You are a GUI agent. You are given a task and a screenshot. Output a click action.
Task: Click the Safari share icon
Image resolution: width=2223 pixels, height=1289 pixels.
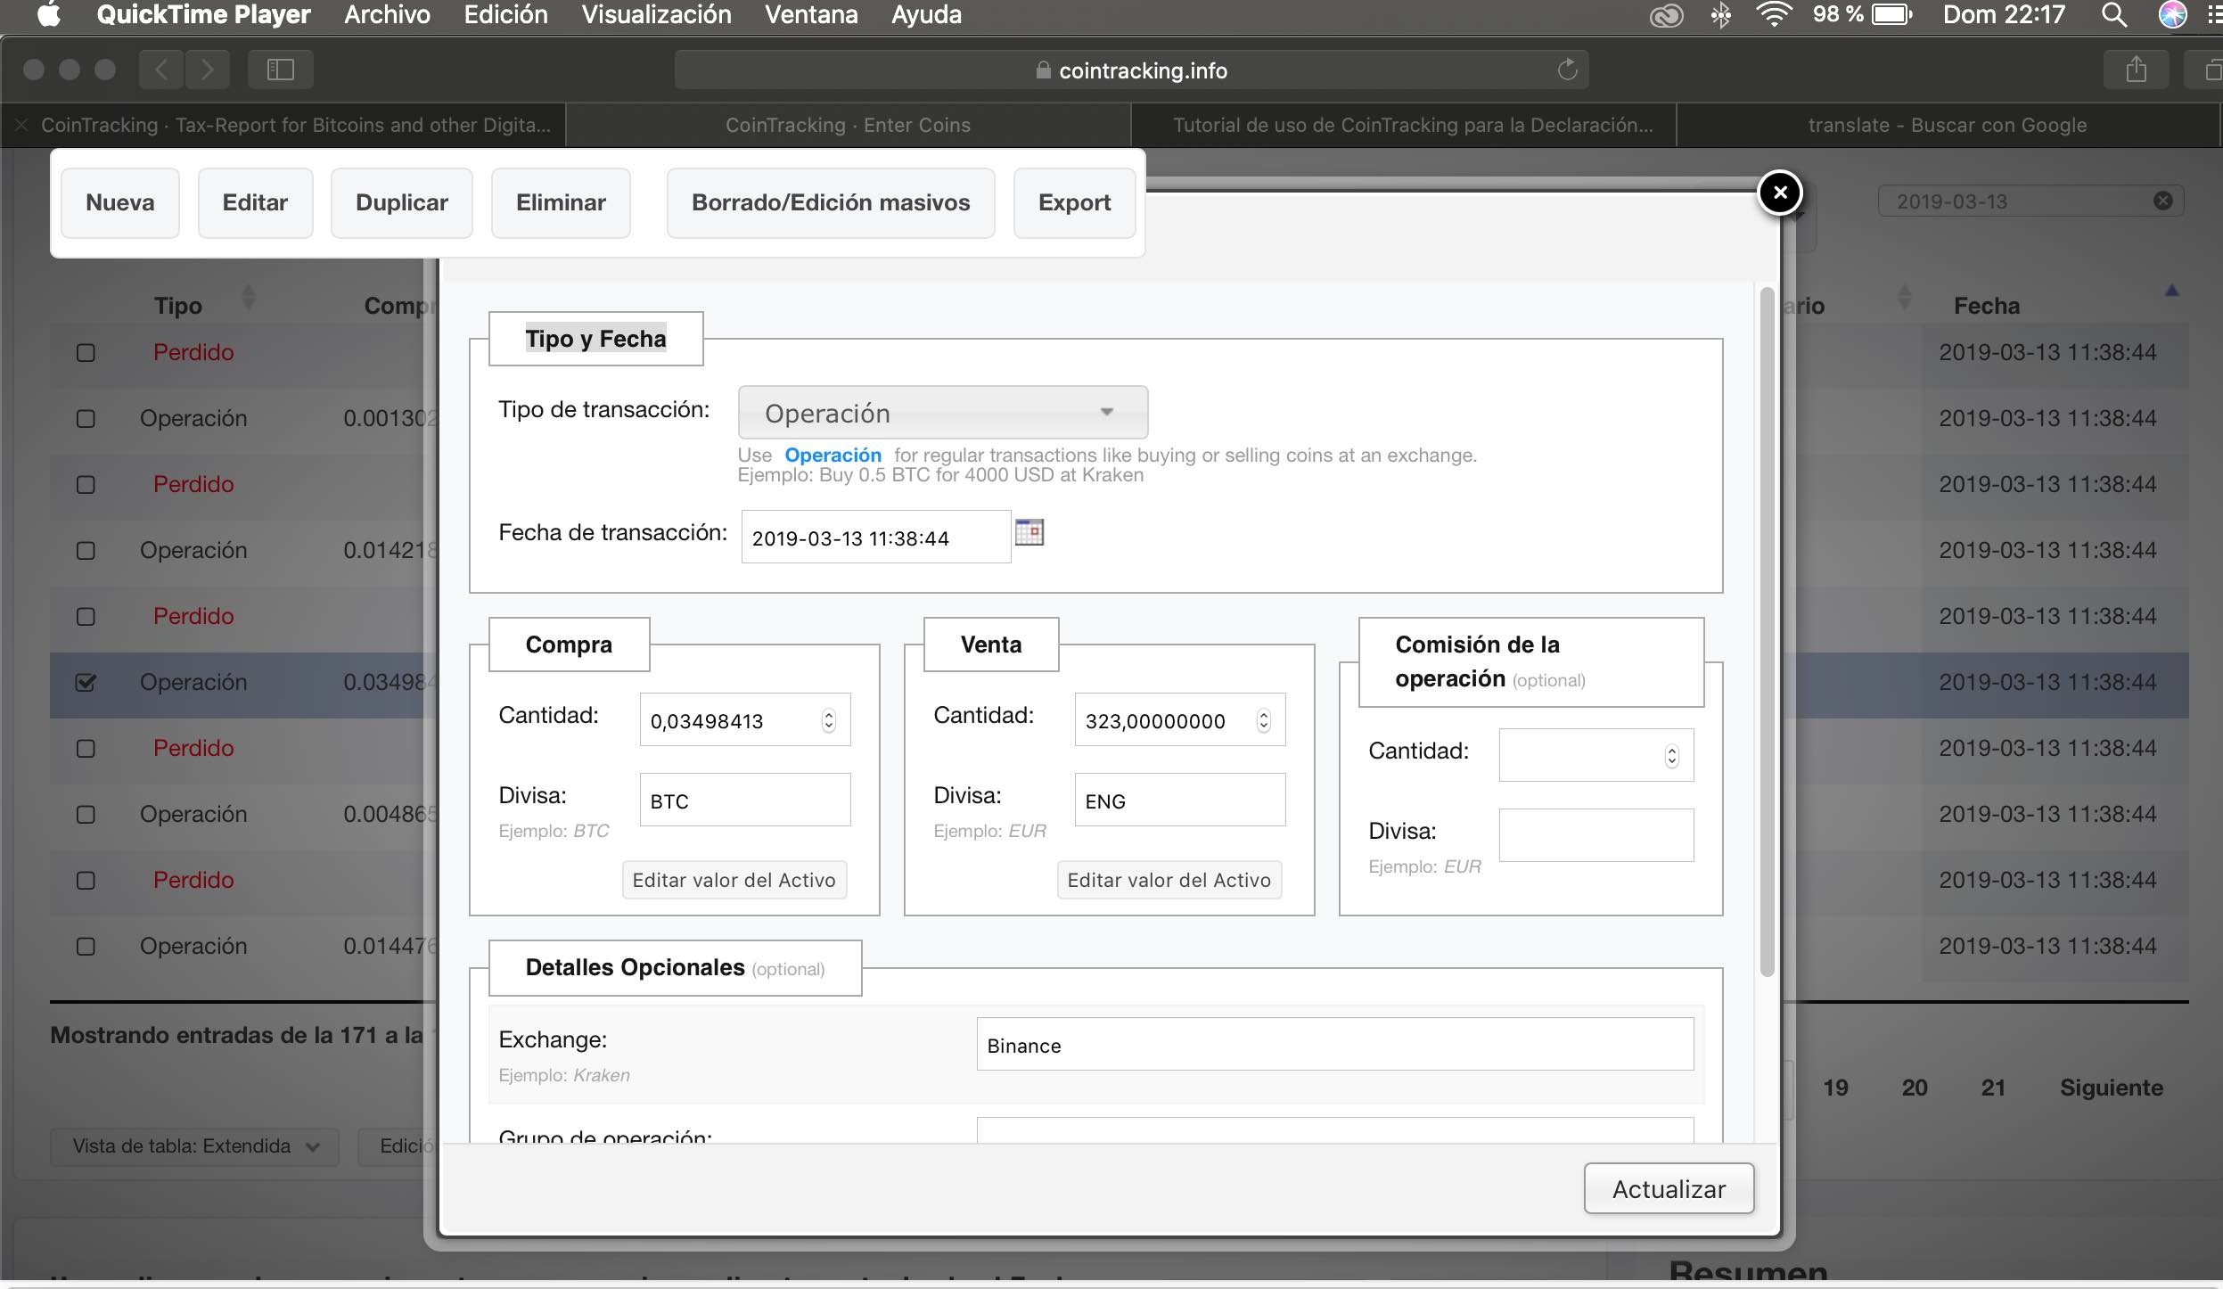tap(2136, 70)
